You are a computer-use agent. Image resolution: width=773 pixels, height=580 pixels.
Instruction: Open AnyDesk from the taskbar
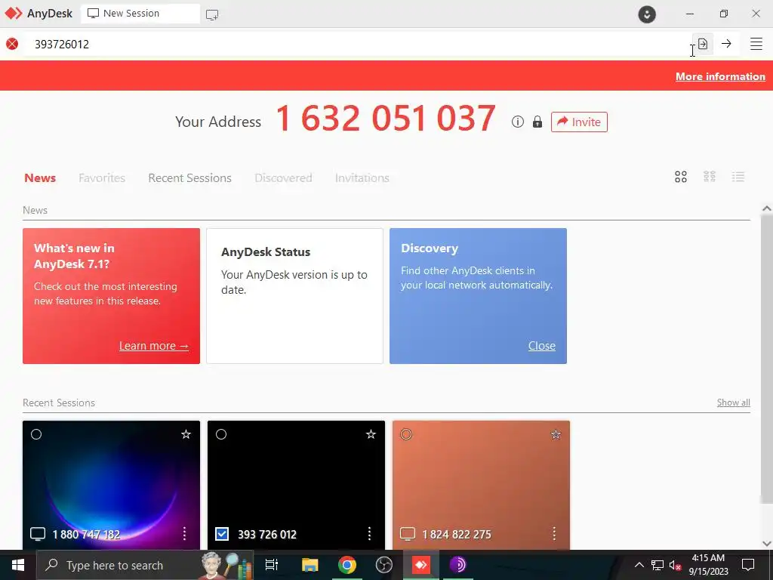click(x=420, y=565)
